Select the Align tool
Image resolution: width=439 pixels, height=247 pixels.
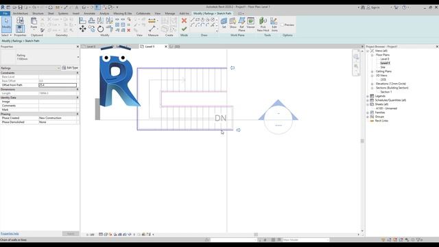tap(82, 21)
